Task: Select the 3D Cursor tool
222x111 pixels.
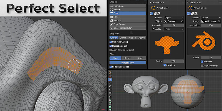Action: pyautogui.click(x=110, y=76)
